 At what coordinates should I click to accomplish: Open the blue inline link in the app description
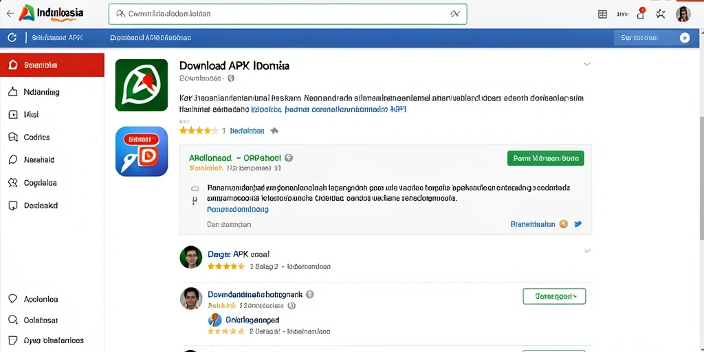[x=329, y=109]
